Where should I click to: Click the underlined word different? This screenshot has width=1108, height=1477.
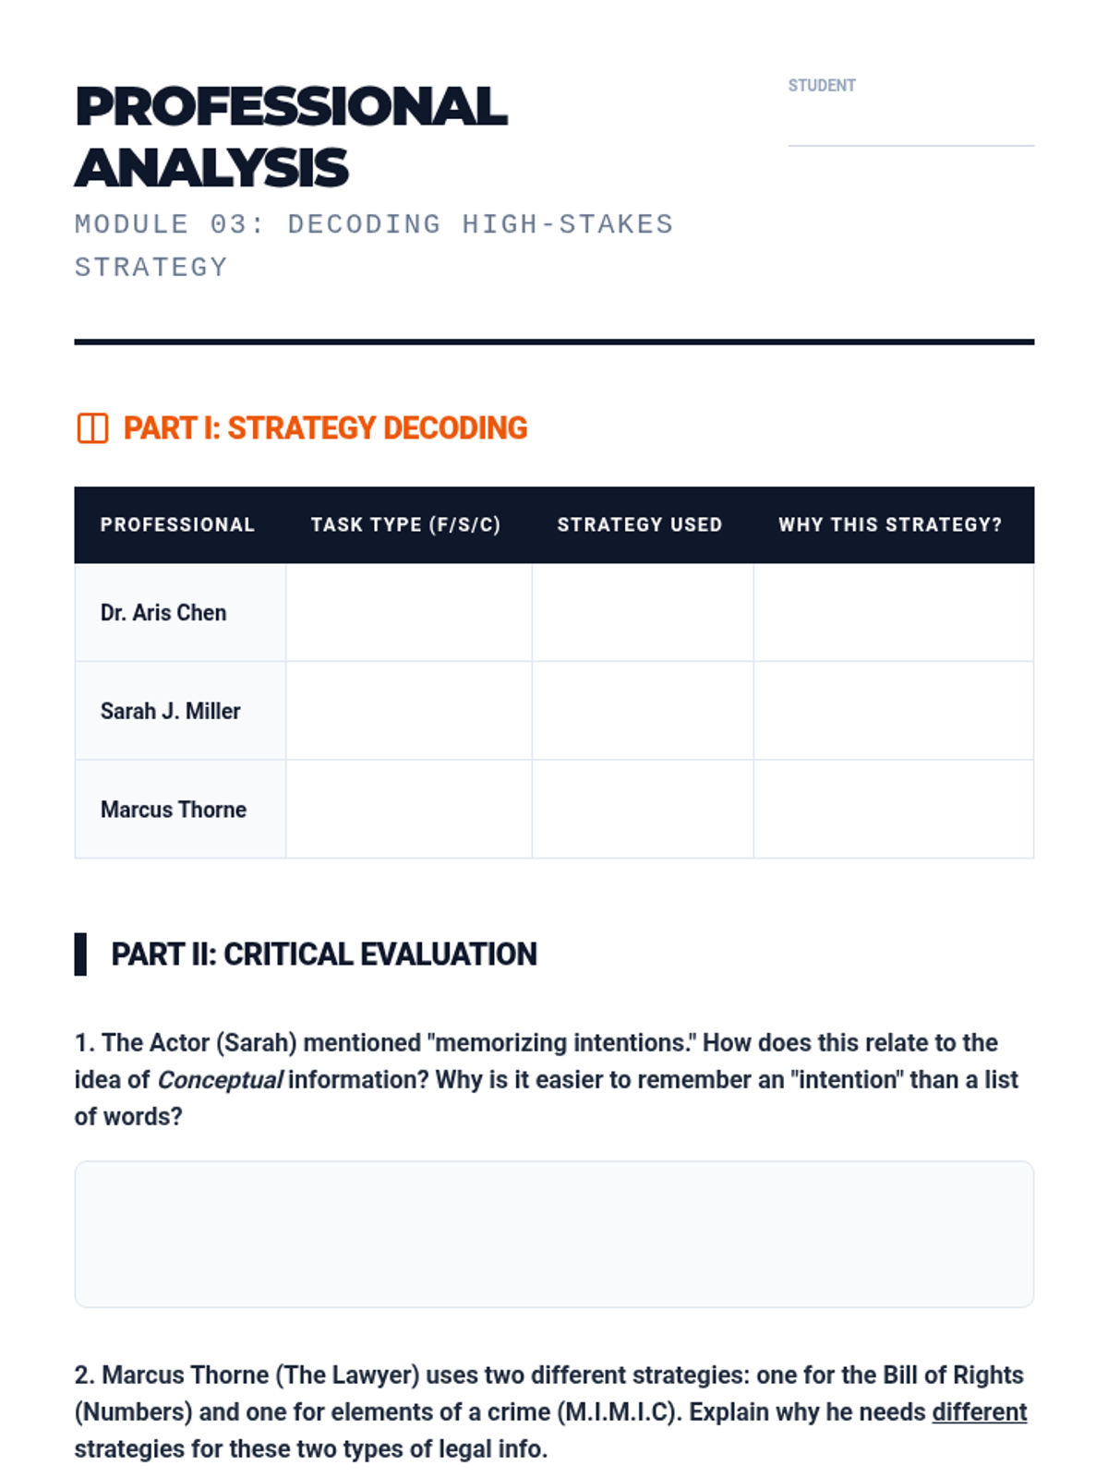click(980, 1412)
